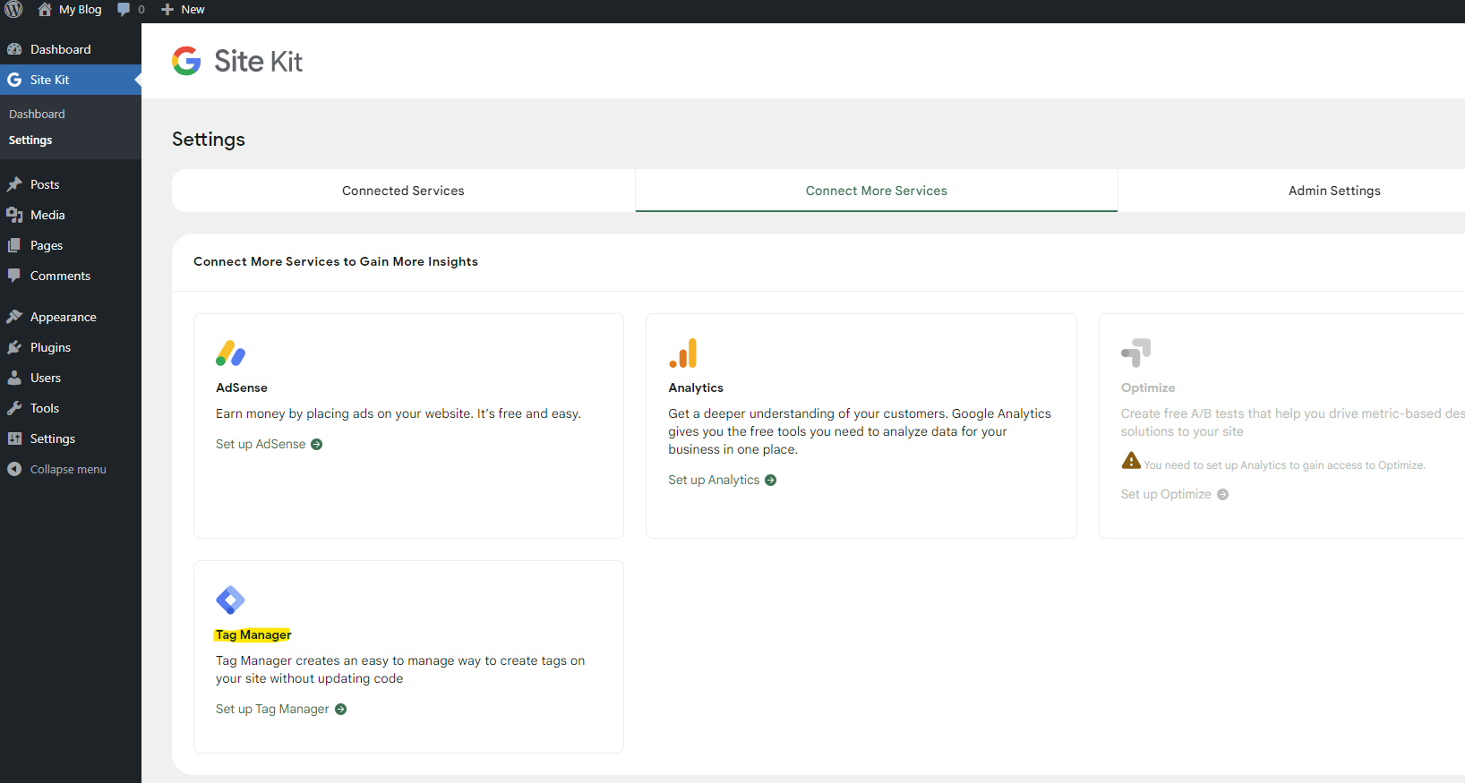Click the warning triangle in Optimize card
The height and width of the screenshot is (783, 1465).
[1131, 461]
